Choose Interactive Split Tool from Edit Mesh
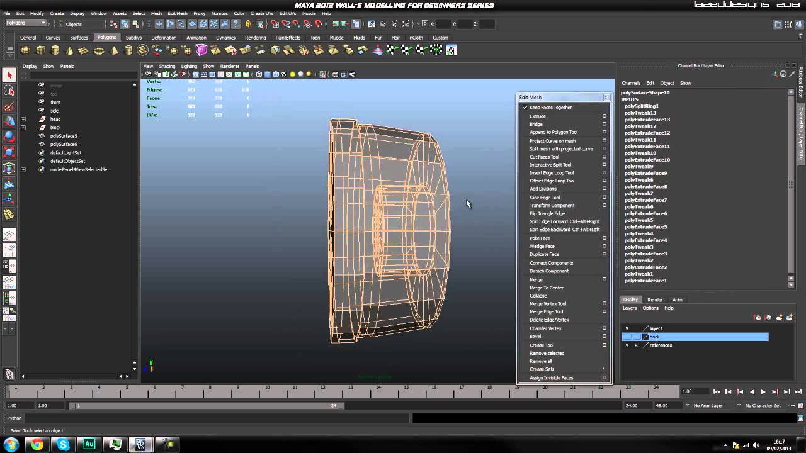Image resolution: width=806 pixels, height=453 pixels. point(550,165)
